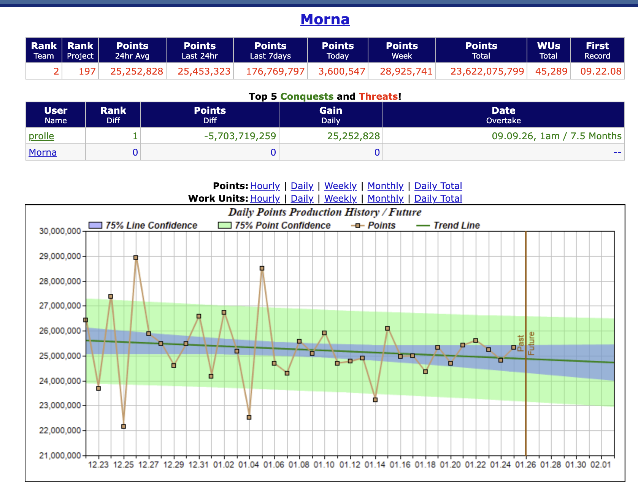The width and height of the screenshot is (638, 490).
Task: Click the Points legend marker icon
Action: click(357, 226)
